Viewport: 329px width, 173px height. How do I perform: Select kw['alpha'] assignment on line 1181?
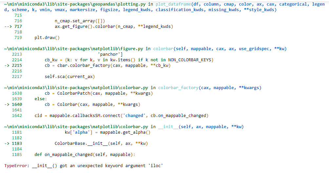(x=107, y=132)
